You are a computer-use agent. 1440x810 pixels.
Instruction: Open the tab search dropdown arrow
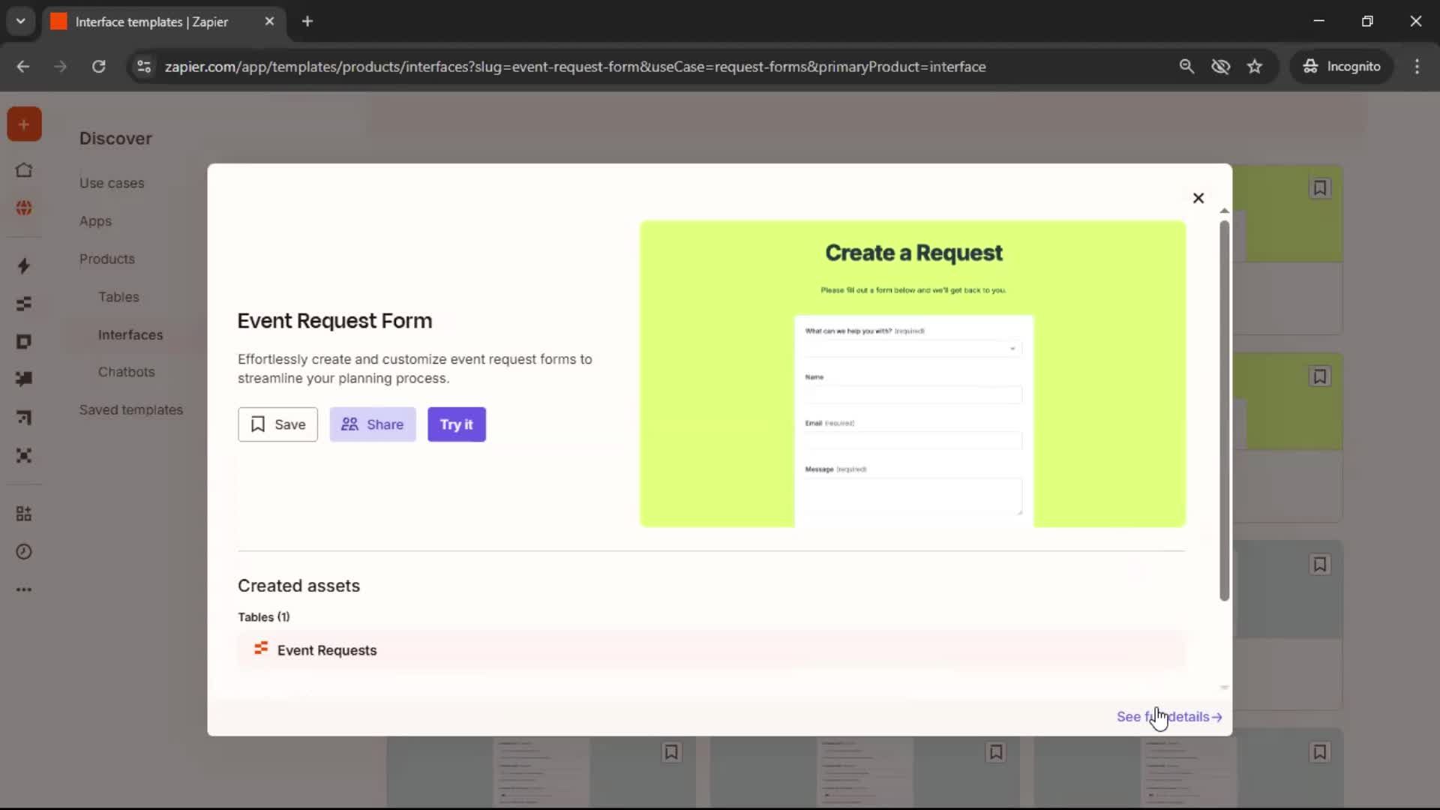click(x=21, y=21)
